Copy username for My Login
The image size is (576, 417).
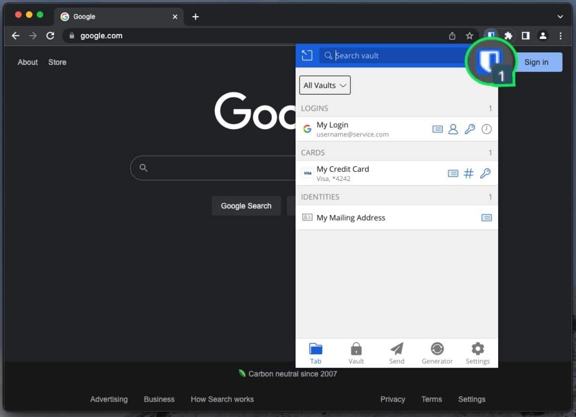pos(453,129)
